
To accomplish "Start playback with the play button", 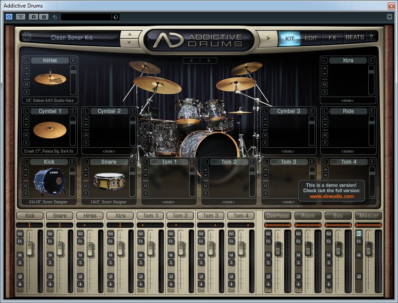I will coord(269,38).
